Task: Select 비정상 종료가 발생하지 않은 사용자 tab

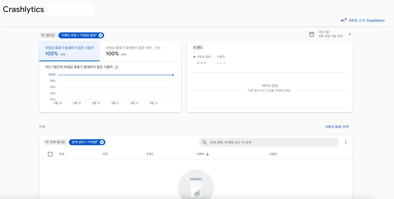Action: coord(69,51)
